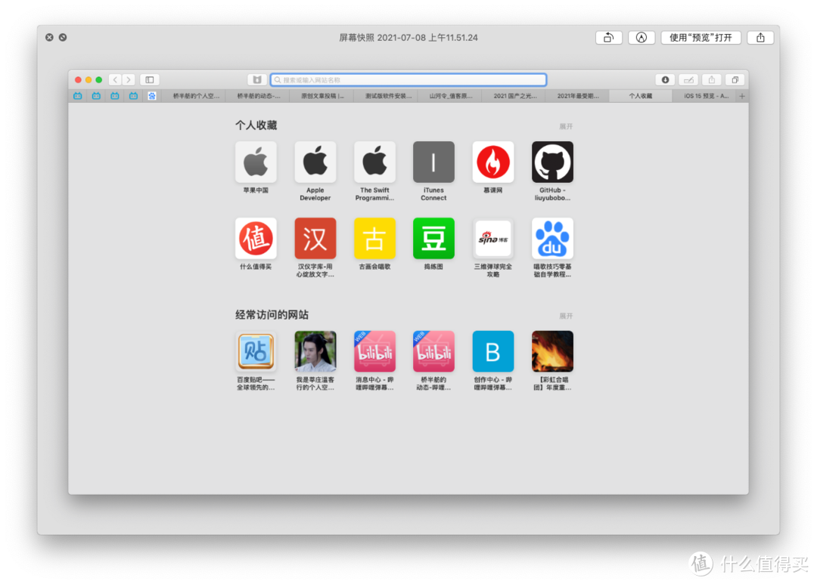Screen dimensions: 817x584
Task: Open sina 三维弹球完全攻略 favorite
Action: [x=493, y=239]
